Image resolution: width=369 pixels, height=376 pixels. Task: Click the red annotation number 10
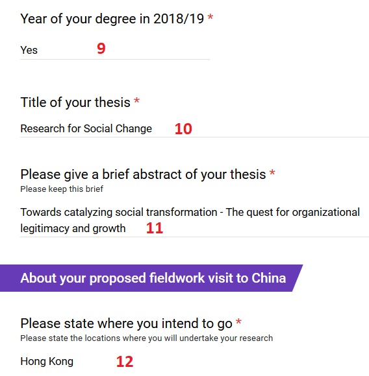click(183, 129)
